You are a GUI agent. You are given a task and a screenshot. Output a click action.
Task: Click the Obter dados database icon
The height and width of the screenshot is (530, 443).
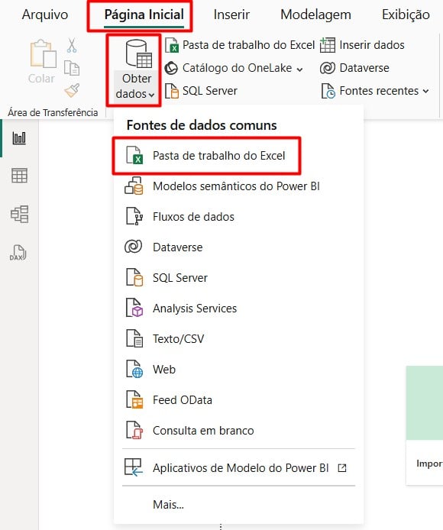pyautogui.click(x=138, y=54)
